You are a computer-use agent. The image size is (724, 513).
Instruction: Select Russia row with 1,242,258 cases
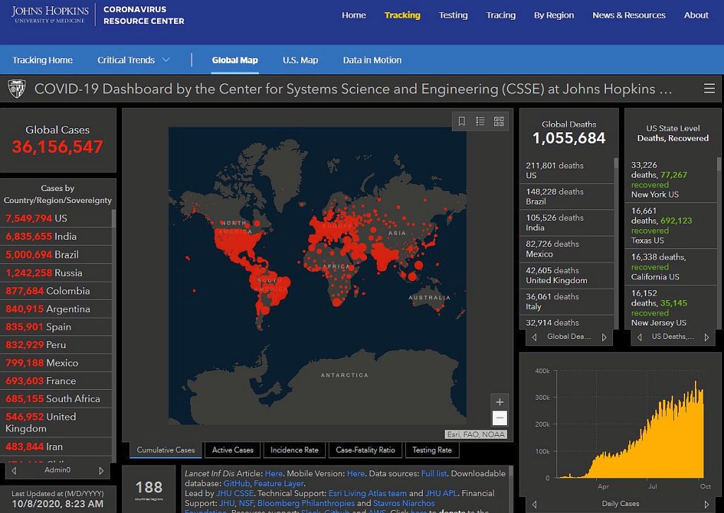pos(57,272)
